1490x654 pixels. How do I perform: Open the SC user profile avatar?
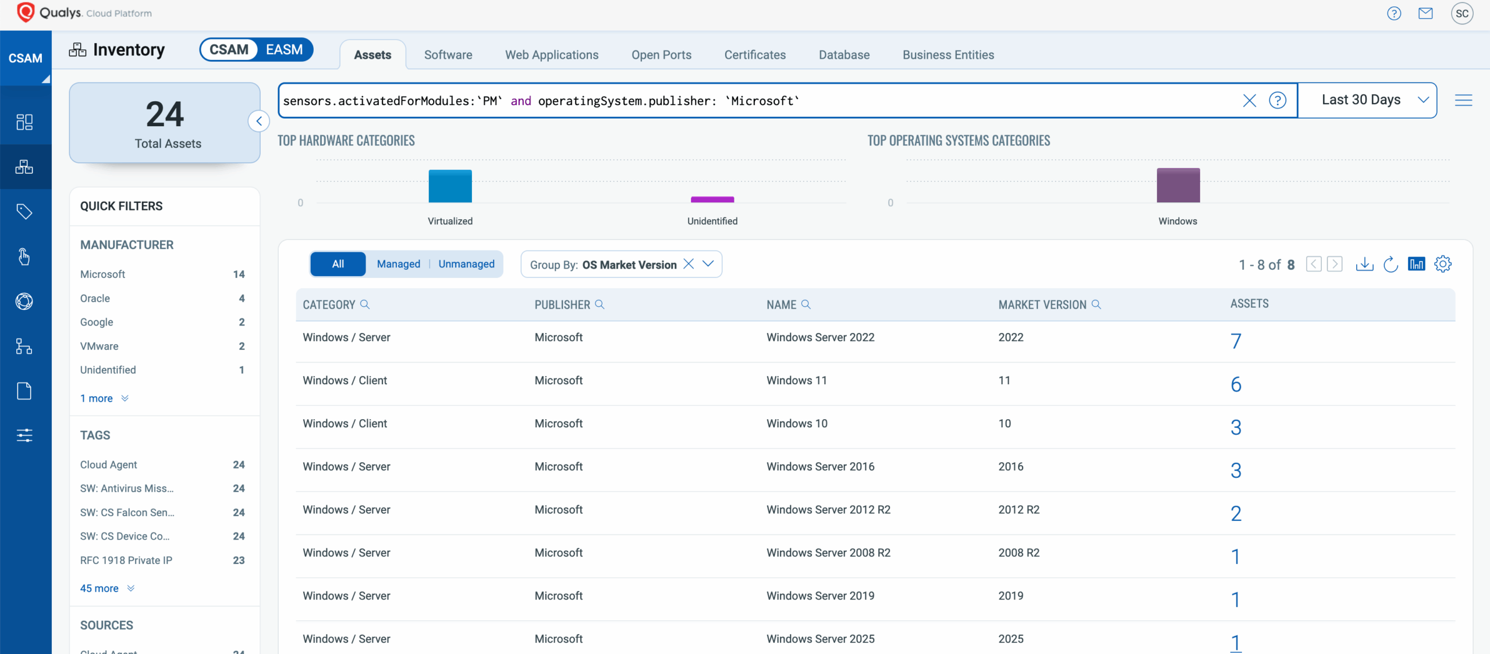pos(1461,13)
